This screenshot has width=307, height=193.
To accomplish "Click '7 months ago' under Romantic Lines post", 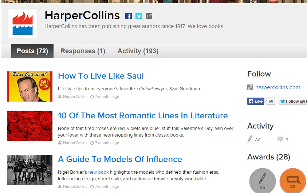I will [x=107, y=143].
